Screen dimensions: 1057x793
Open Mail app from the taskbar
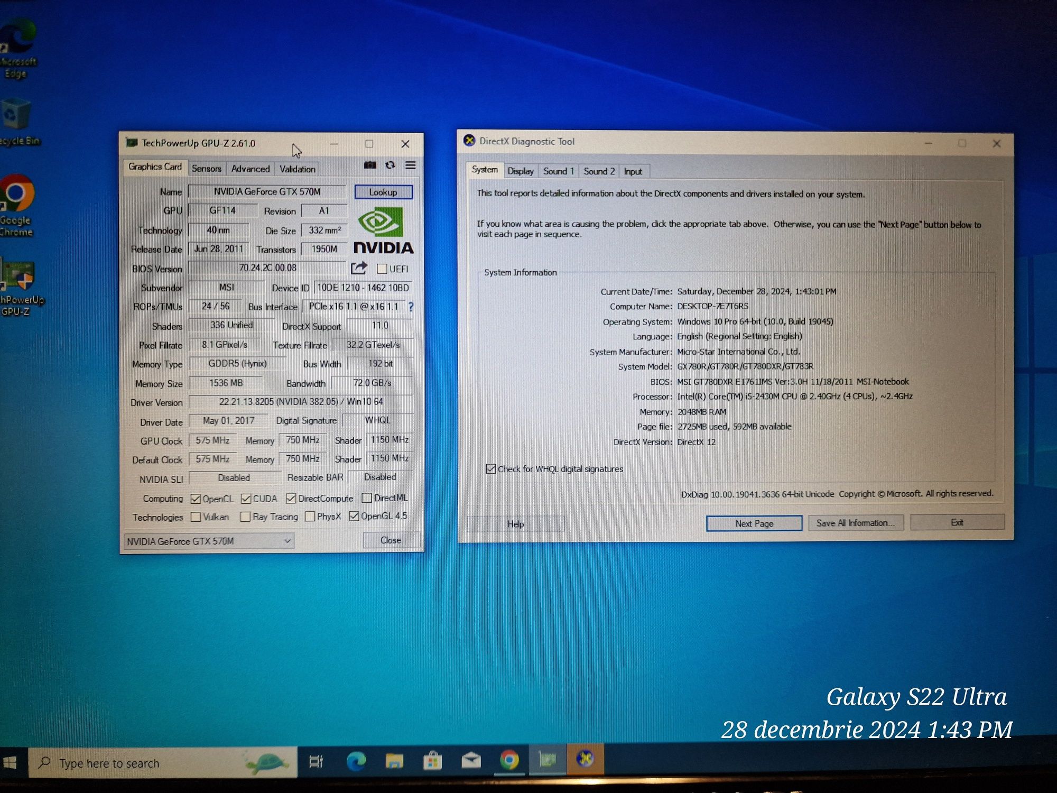pos(471,760)
